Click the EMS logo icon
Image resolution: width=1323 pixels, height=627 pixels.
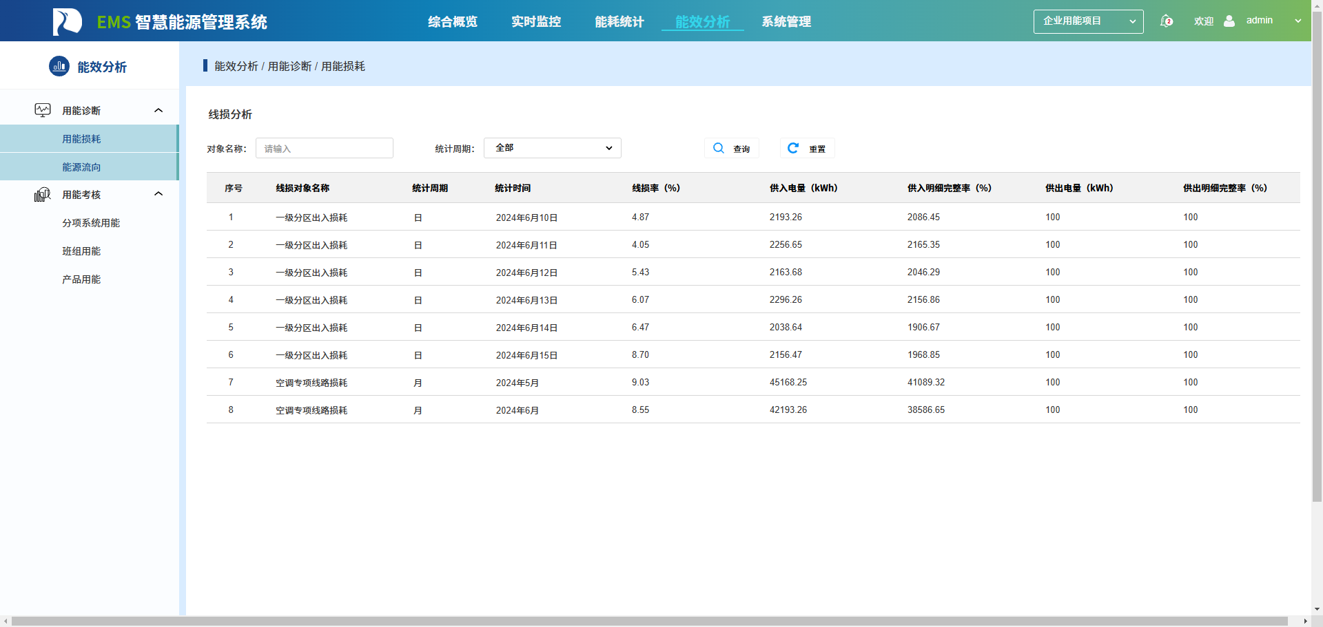(68, 21)
